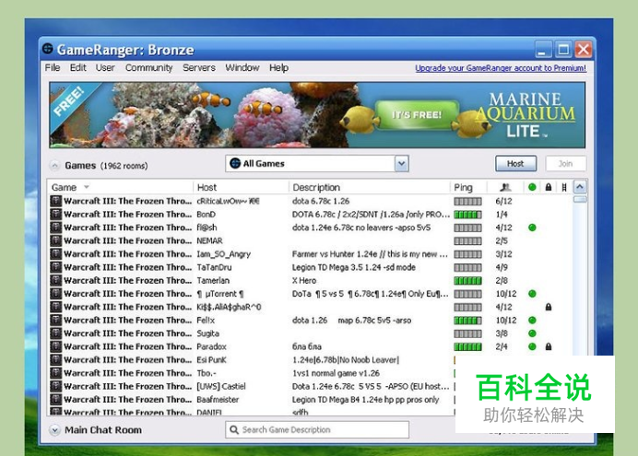638x456 pixels.
Task: Expand the Main Chat Room section
Action: tap(54, 430)
